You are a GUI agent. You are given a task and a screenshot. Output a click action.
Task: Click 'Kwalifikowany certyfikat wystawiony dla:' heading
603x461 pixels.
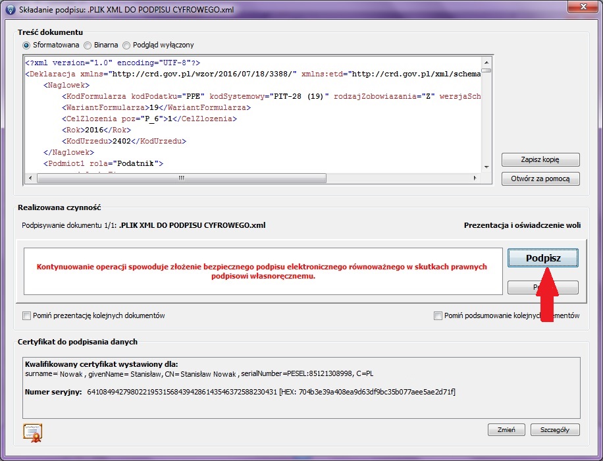pos(101,364)
